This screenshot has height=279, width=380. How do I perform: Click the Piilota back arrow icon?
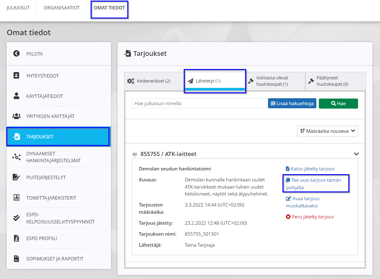point(16,54)
